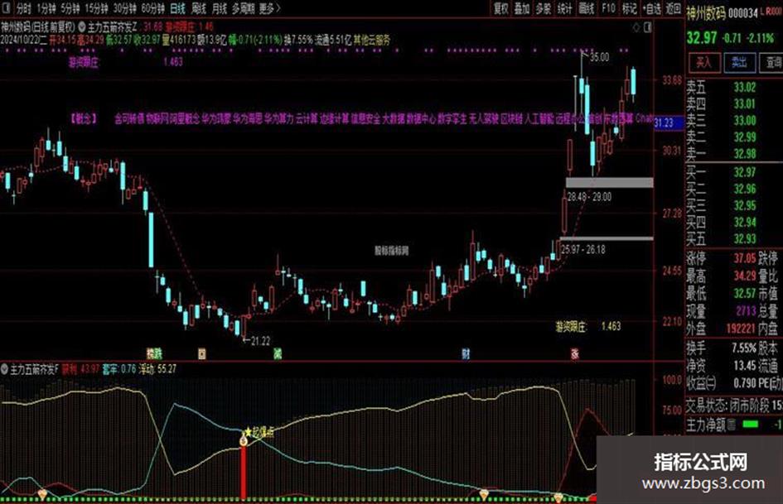Open settings for 主力五箭齐发F sub indicator
783x504 pixels.
(x=4, y=369)
